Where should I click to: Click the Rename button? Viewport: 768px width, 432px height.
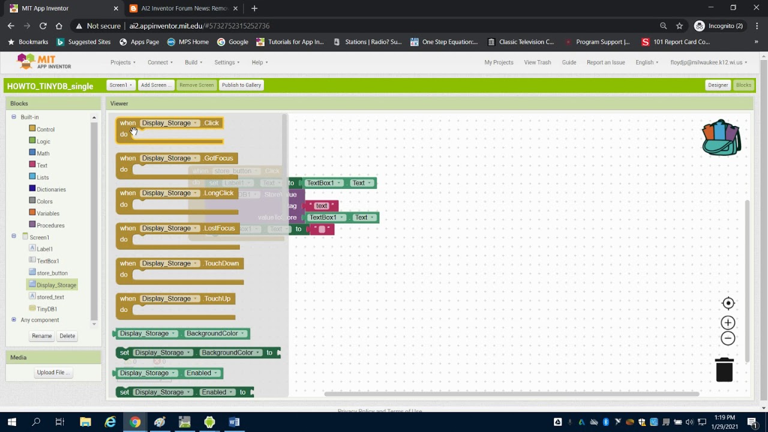click(x=41, y=336)
